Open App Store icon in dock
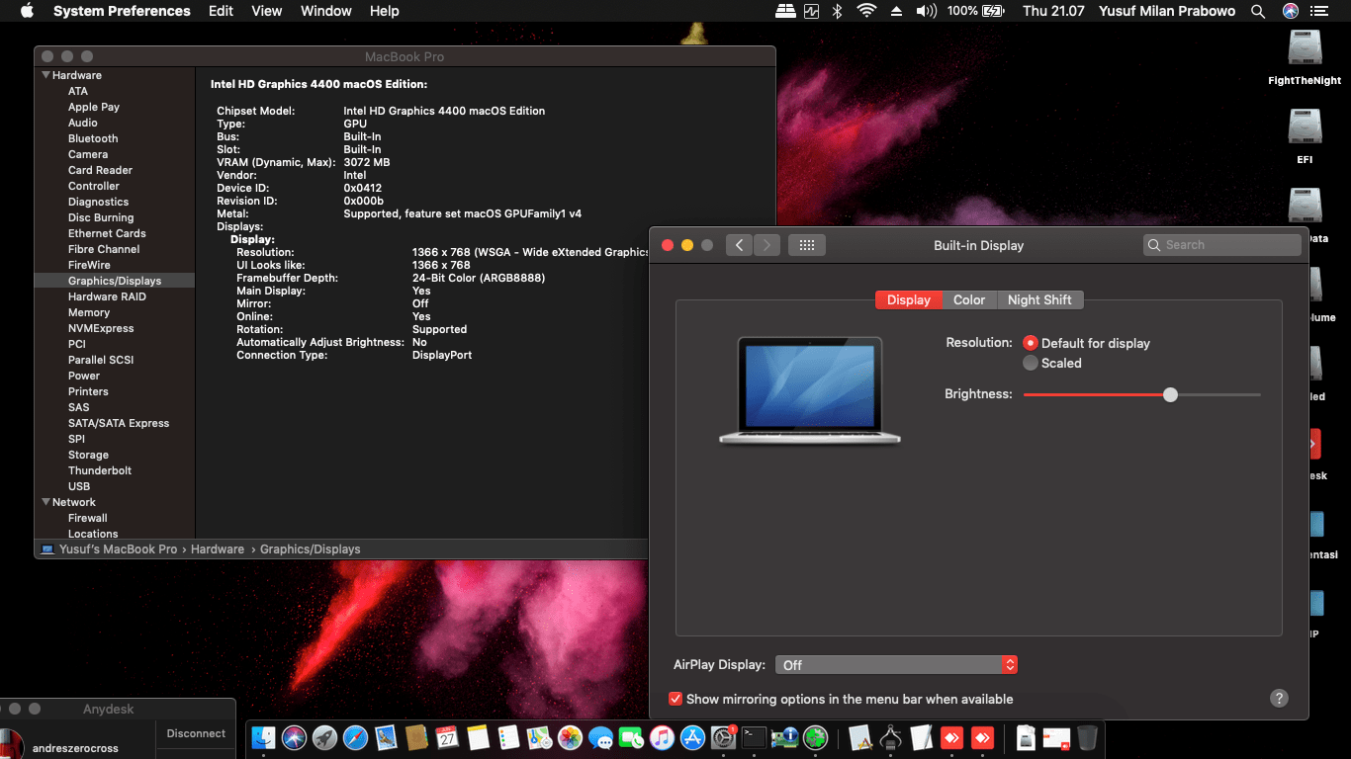This screenshot has height=759, width=1351. pyautogui.click(x=692, y=737)
